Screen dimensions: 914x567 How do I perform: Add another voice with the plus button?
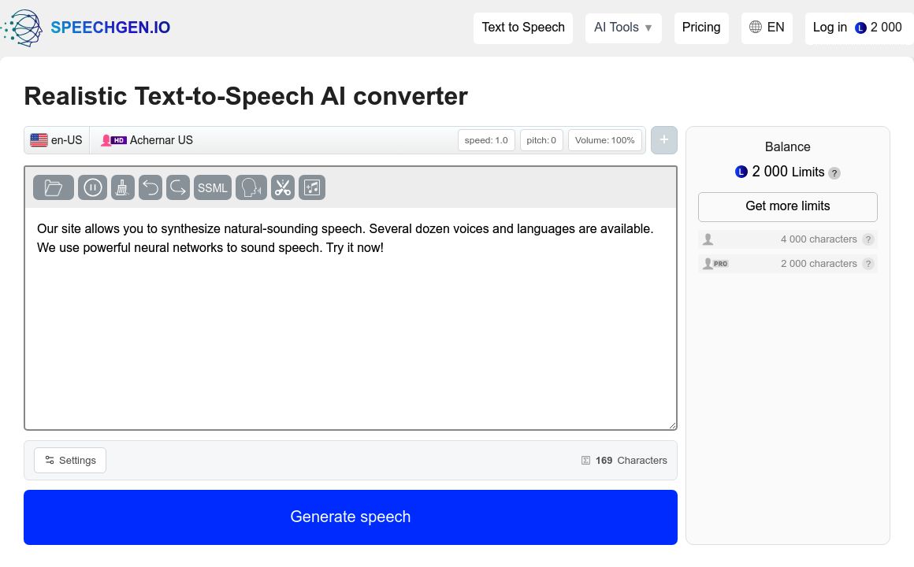click(x=663, y=139)
